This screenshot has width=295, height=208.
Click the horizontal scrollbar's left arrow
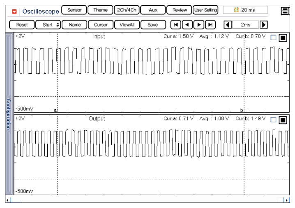(x=7, y=200)
